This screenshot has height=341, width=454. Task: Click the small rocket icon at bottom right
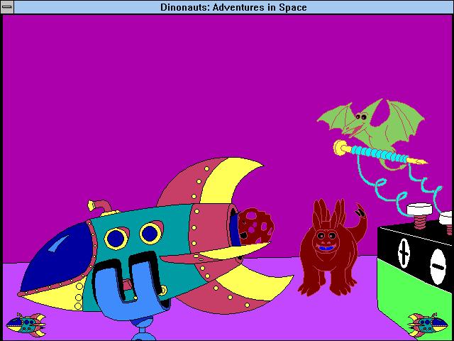[428, 325]
